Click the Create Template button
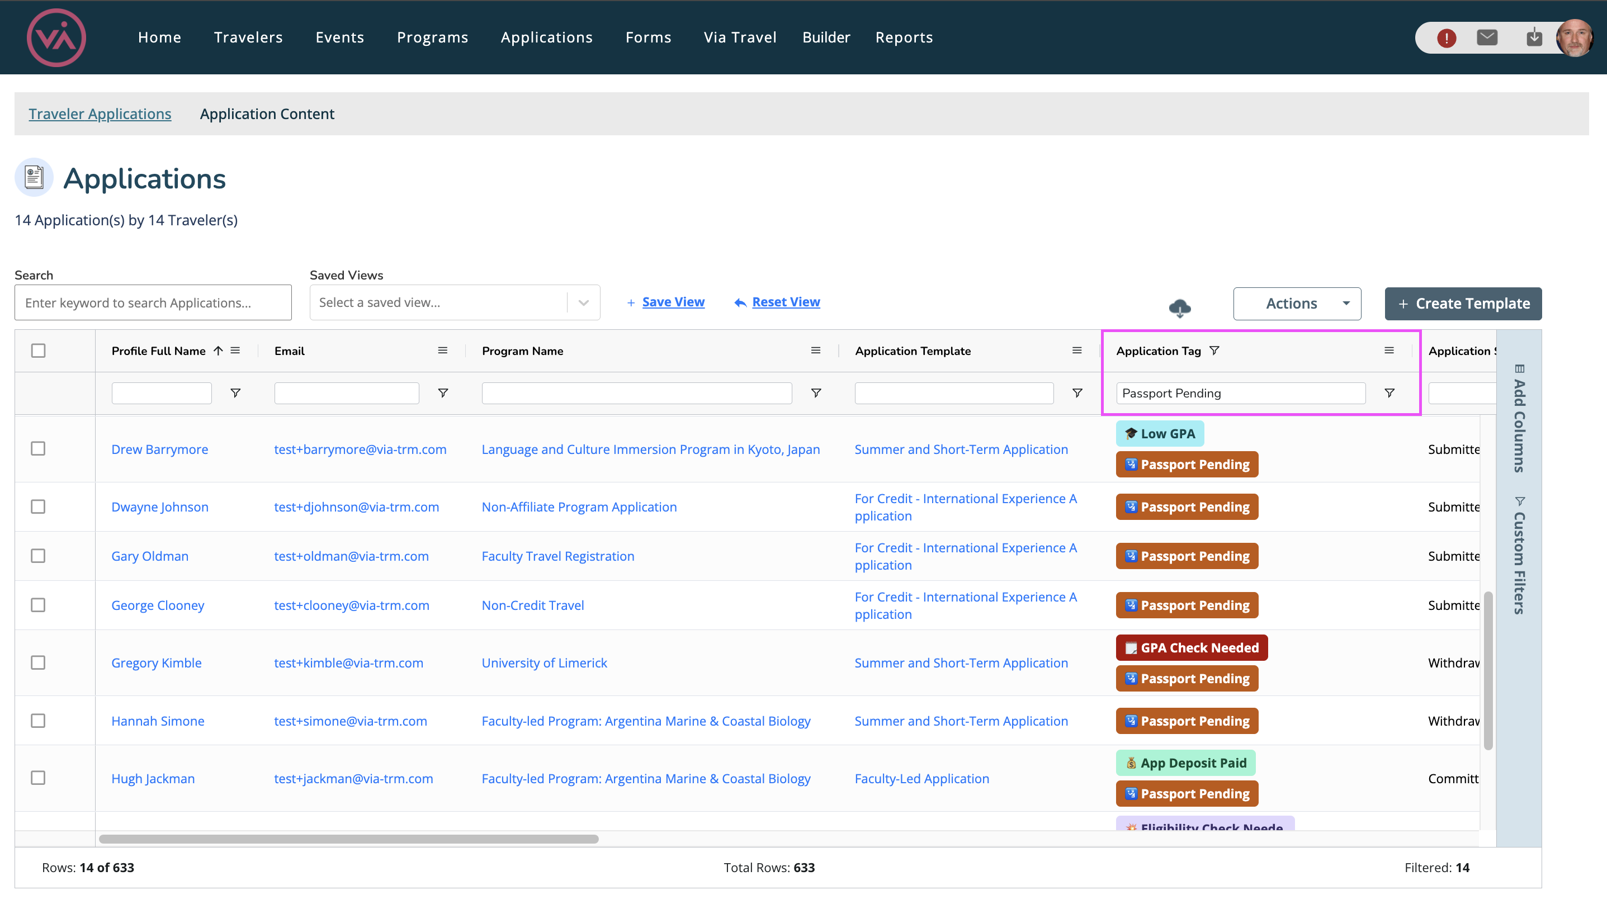The image size is (1607, 909). point(1462,304)
